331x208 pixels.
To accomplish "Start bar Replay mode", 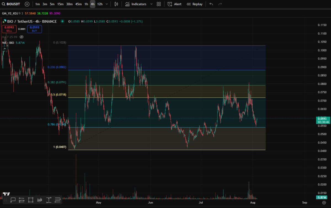I will pos(194,4).
